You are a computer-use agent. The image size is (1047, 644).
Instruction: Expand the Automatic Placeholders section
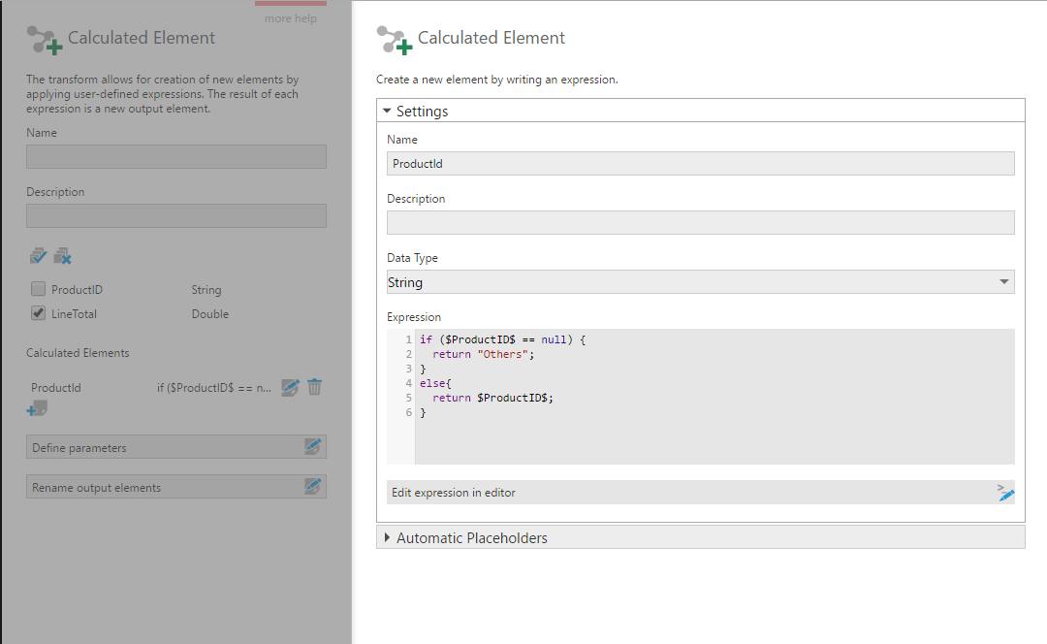coord(387,536)
